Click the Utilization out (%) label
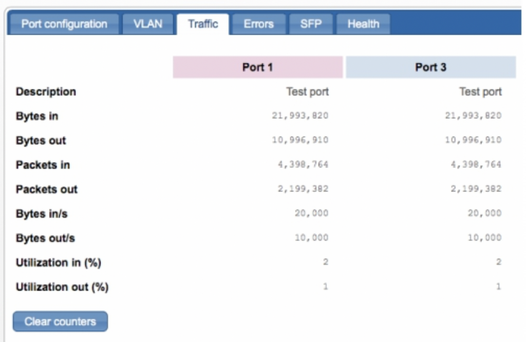Screen dimensions: 526x342 click(x=62, y=287)
